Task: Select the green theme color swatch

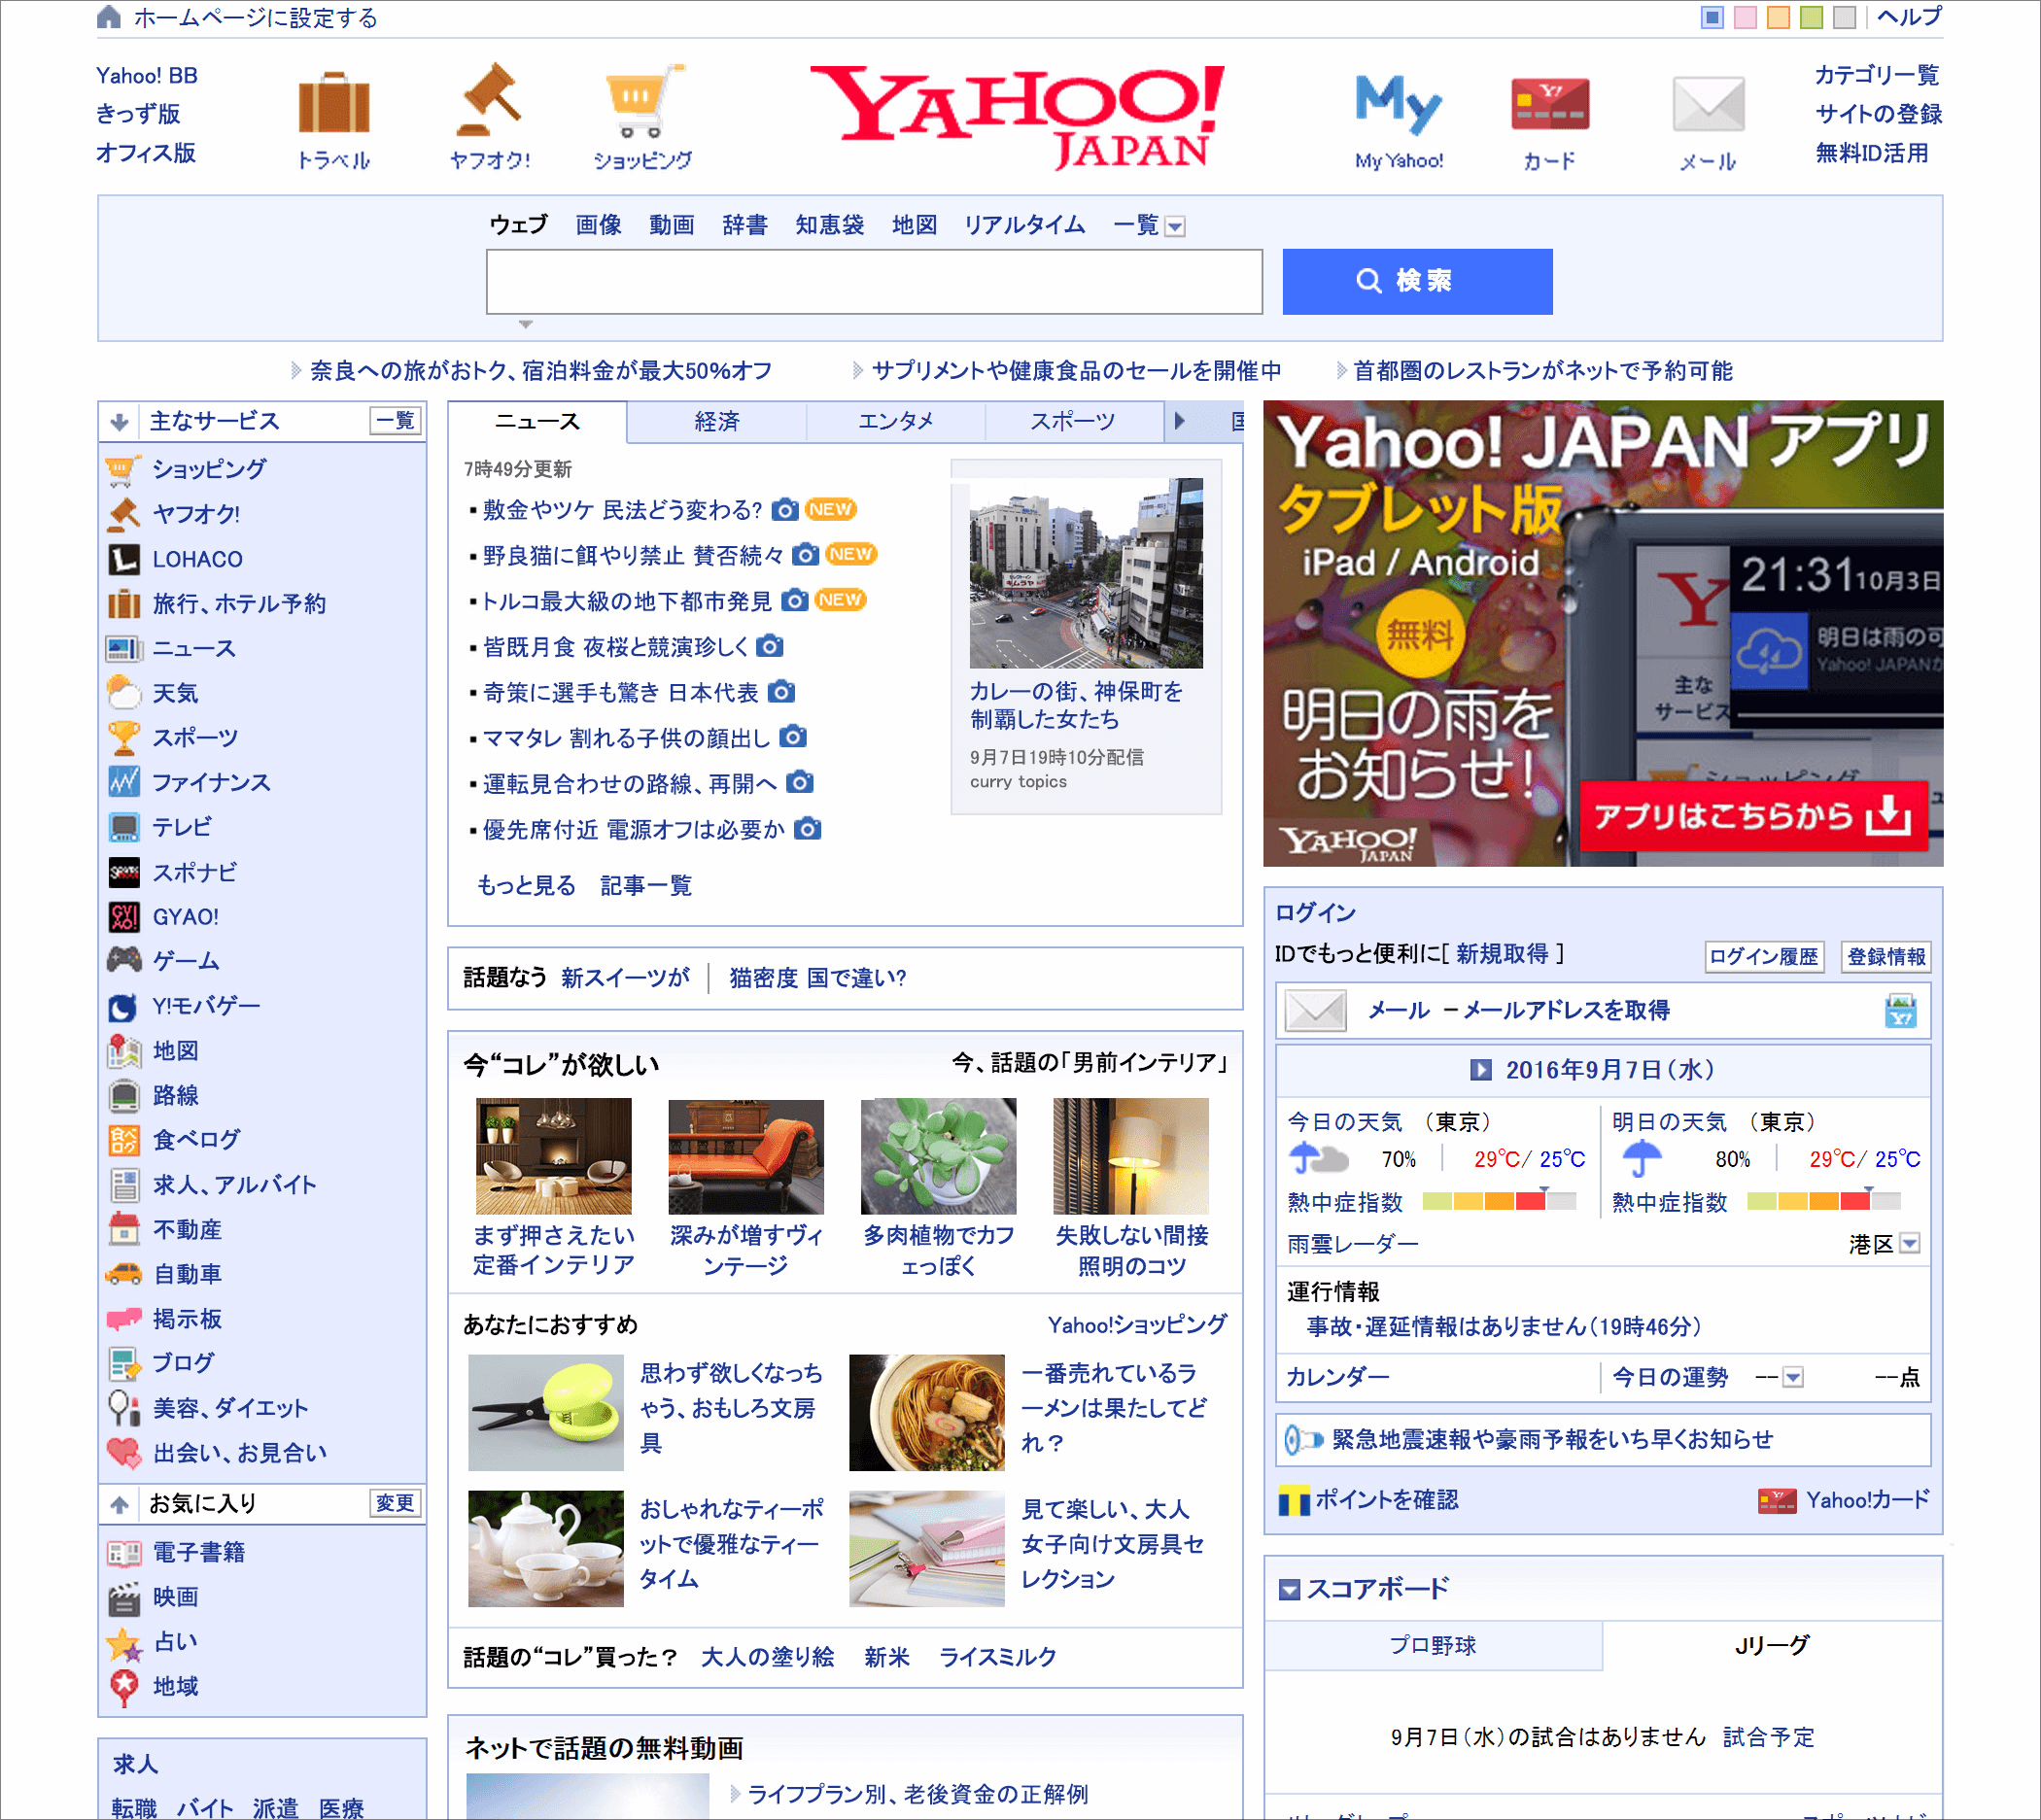Action: click(1810, 17)
